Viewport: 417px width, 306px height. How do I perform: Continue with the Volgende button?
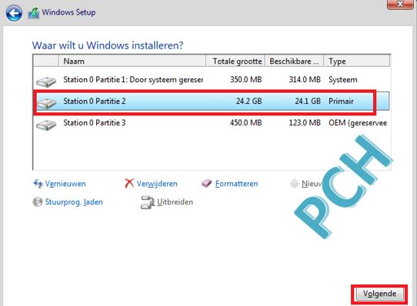pos(379,294)
